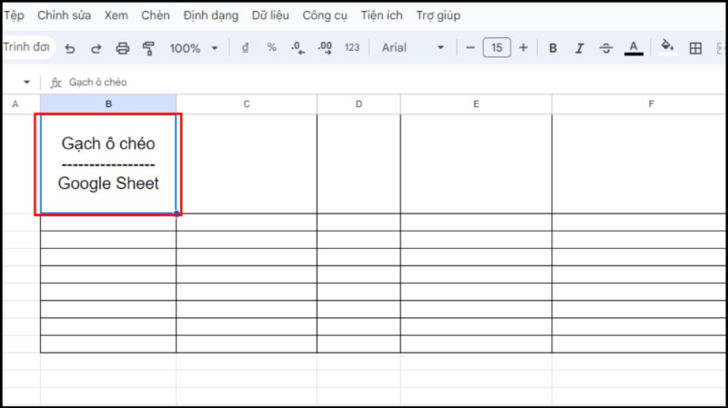
Task: Click the Undo arrow icon
Action: pos(70,48)
